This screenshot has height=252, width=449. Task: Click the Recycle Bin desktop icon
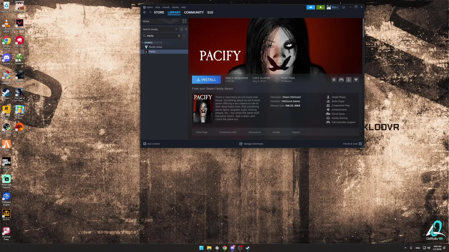pos(6,7)
